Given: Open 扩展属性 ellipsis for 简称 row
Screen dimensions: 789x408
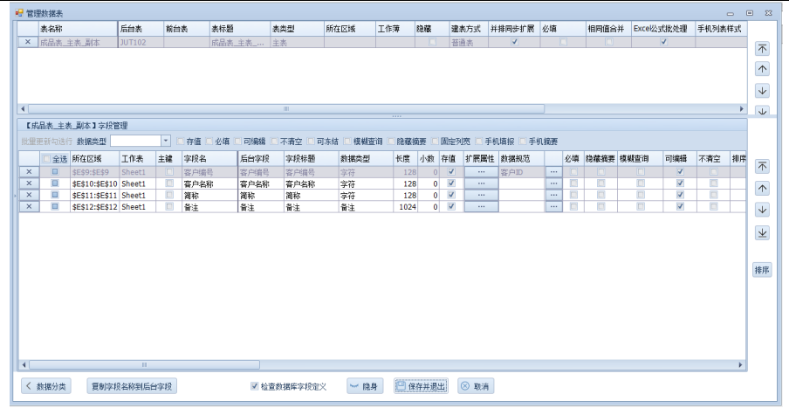Looking at the screenshot, I should [x=480, y=196].
